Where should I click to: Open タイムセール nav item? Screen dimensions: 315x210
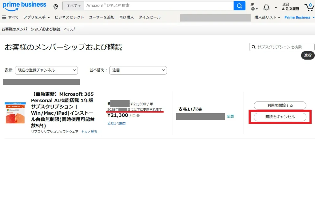coord(150,17)
